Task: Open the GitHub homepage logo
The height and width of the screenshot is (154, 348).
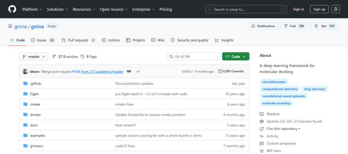Action: (12, 9)
